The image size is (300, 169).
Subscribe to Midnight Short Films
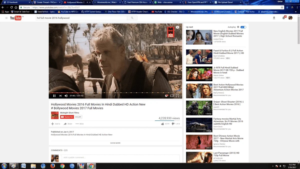point(67,117)
